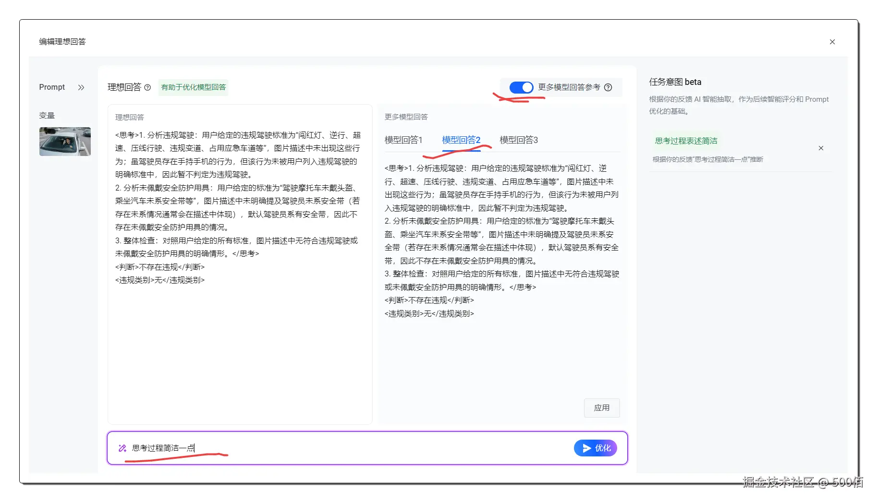Select the 思考过程表述简洁 intent tag

686,141
